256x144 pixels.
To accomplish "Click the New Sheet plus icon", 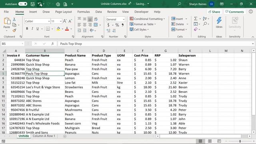I will click(65, 136).
